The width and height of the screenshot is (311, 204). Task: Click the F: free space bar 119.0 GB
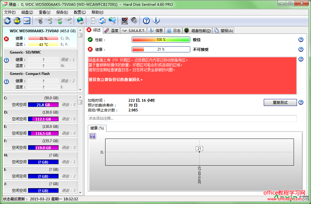[43, 148]
